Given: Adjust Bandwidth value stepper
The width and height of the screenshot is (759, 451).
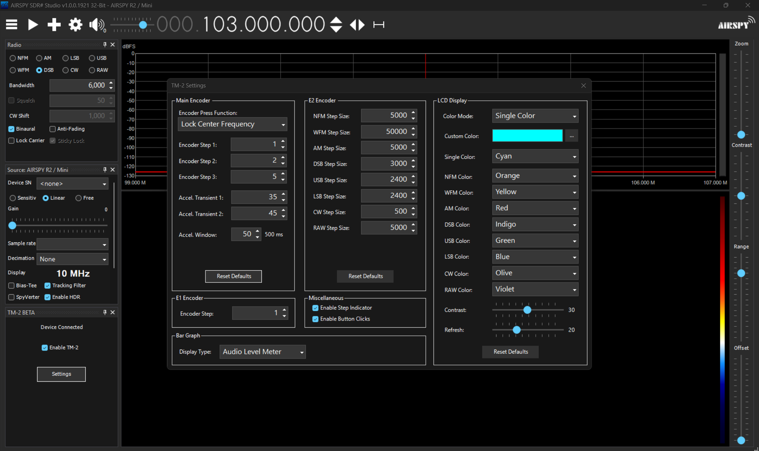Looking at the screenshot, I should point(111,85).
